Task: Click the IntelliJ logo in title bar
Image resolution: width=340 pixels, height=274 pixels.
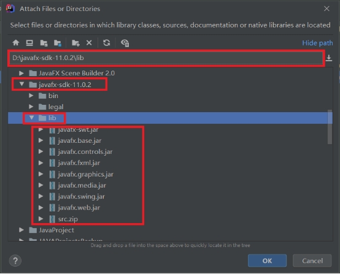Action: [10, 9]
